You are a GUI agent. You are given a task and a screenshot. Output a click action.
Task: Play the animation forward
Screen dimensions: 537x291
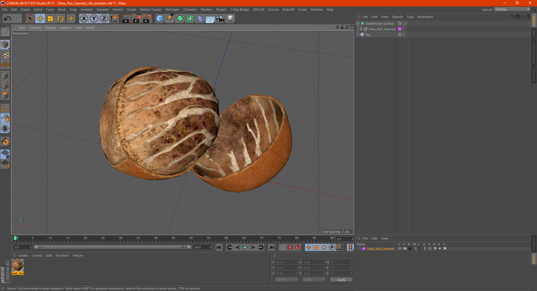245,247
